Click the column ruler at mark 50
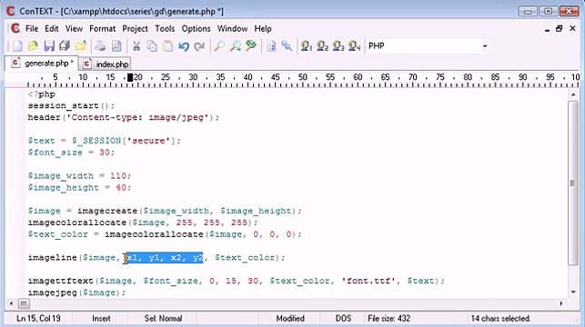This screenshot has width=585, height=327. 303,77
